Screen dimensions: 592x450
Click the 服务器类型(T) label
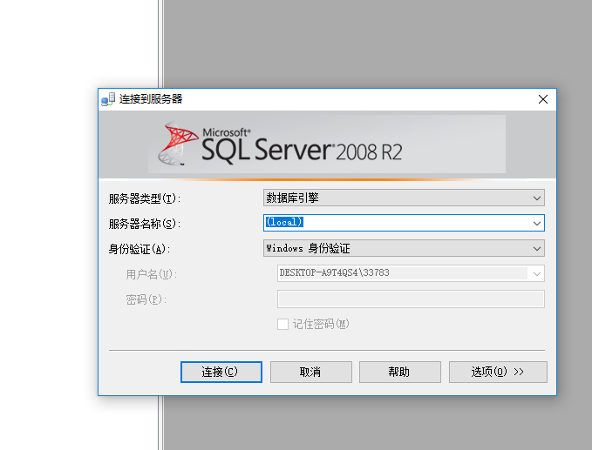[145, 198]
